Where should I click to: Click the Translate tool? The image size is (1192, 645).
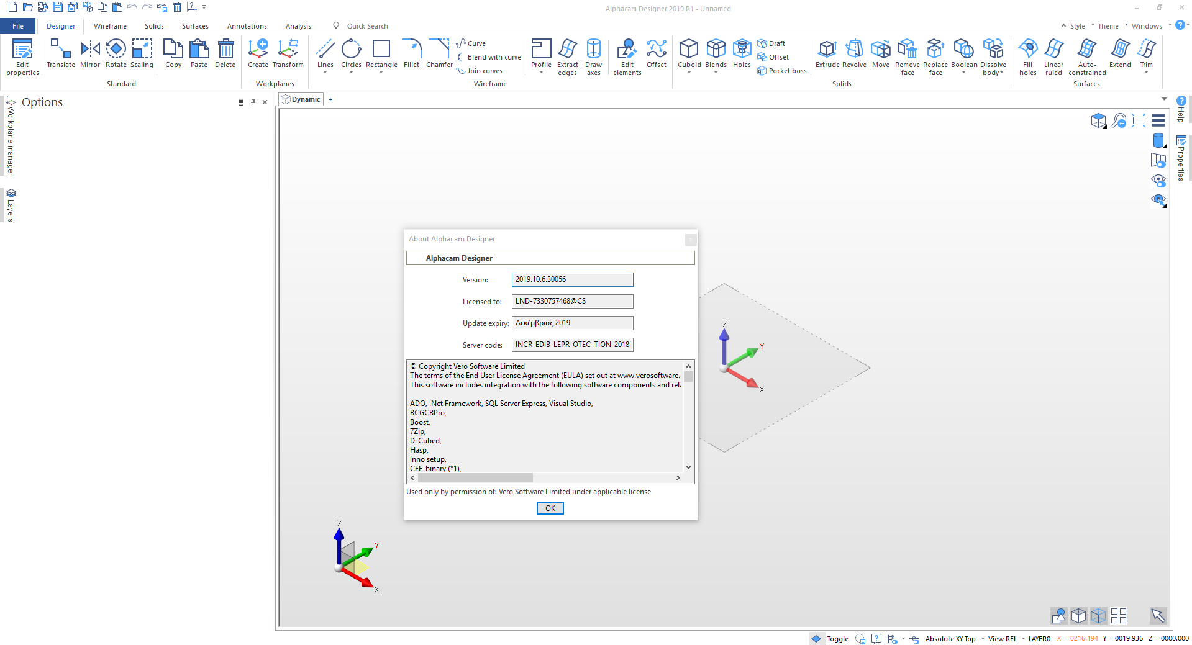[61, 53]
